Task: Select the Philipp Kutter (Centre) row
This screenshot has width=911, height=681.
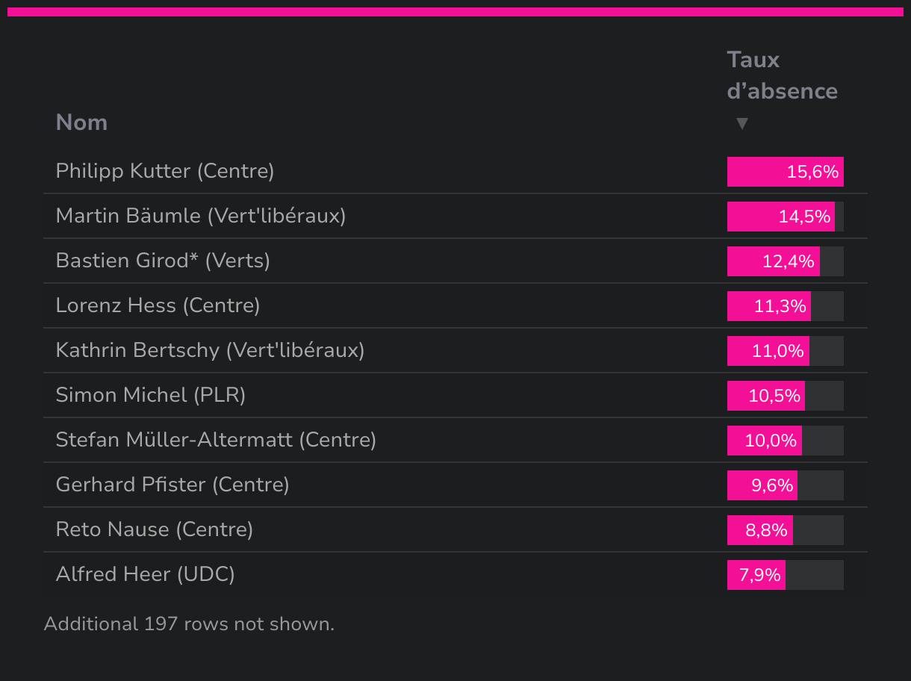Action: click(455, 171)
